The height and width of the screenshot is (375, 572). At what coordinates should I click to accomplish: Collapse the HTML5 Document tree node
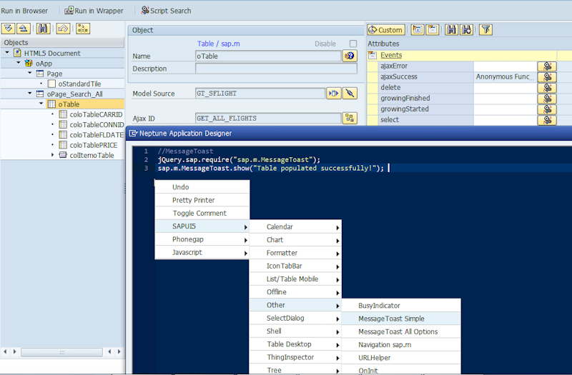click(x=7, y=53)
